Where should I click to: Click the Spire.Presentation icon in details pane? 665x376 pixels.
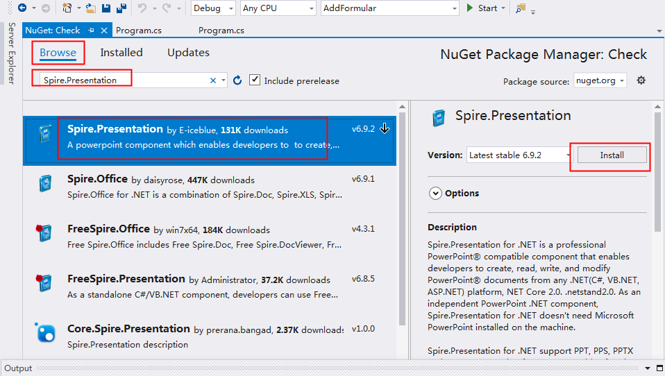(439, 118)
